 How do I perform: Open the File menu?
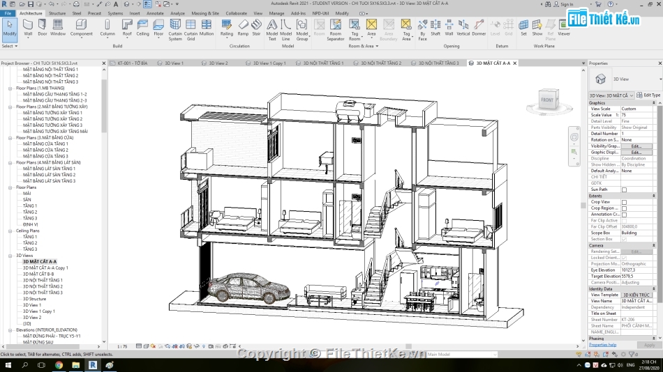[8, 13]
